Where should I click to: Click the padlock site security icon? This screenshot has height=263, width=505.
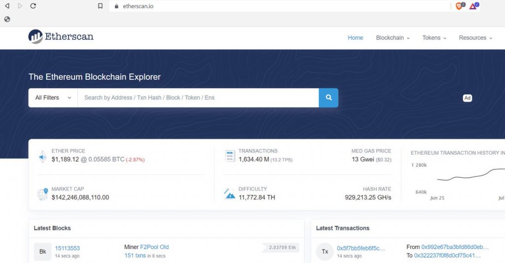116,6
